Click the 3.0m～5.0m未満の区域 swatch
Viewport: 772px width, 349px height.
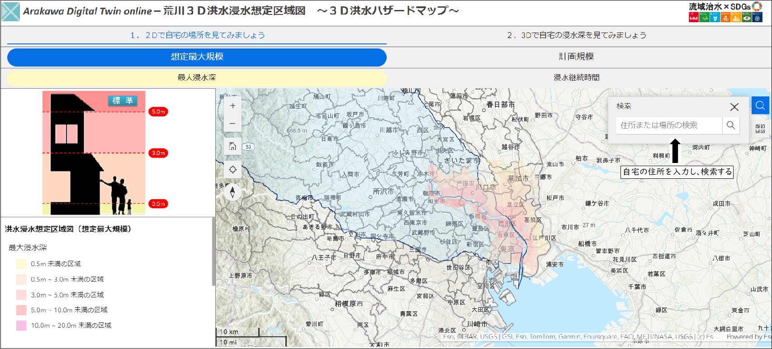coord(21,295)
